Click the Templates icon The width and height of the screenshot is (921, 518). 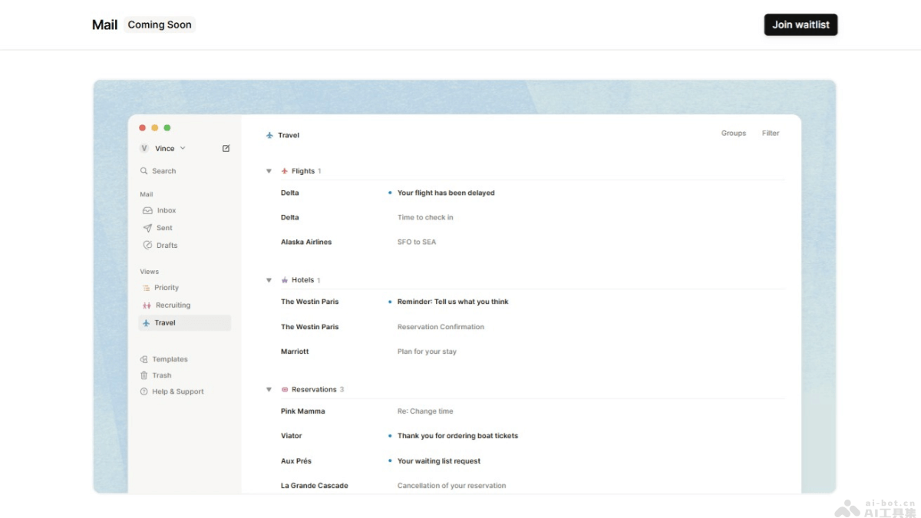coord(145,358)
